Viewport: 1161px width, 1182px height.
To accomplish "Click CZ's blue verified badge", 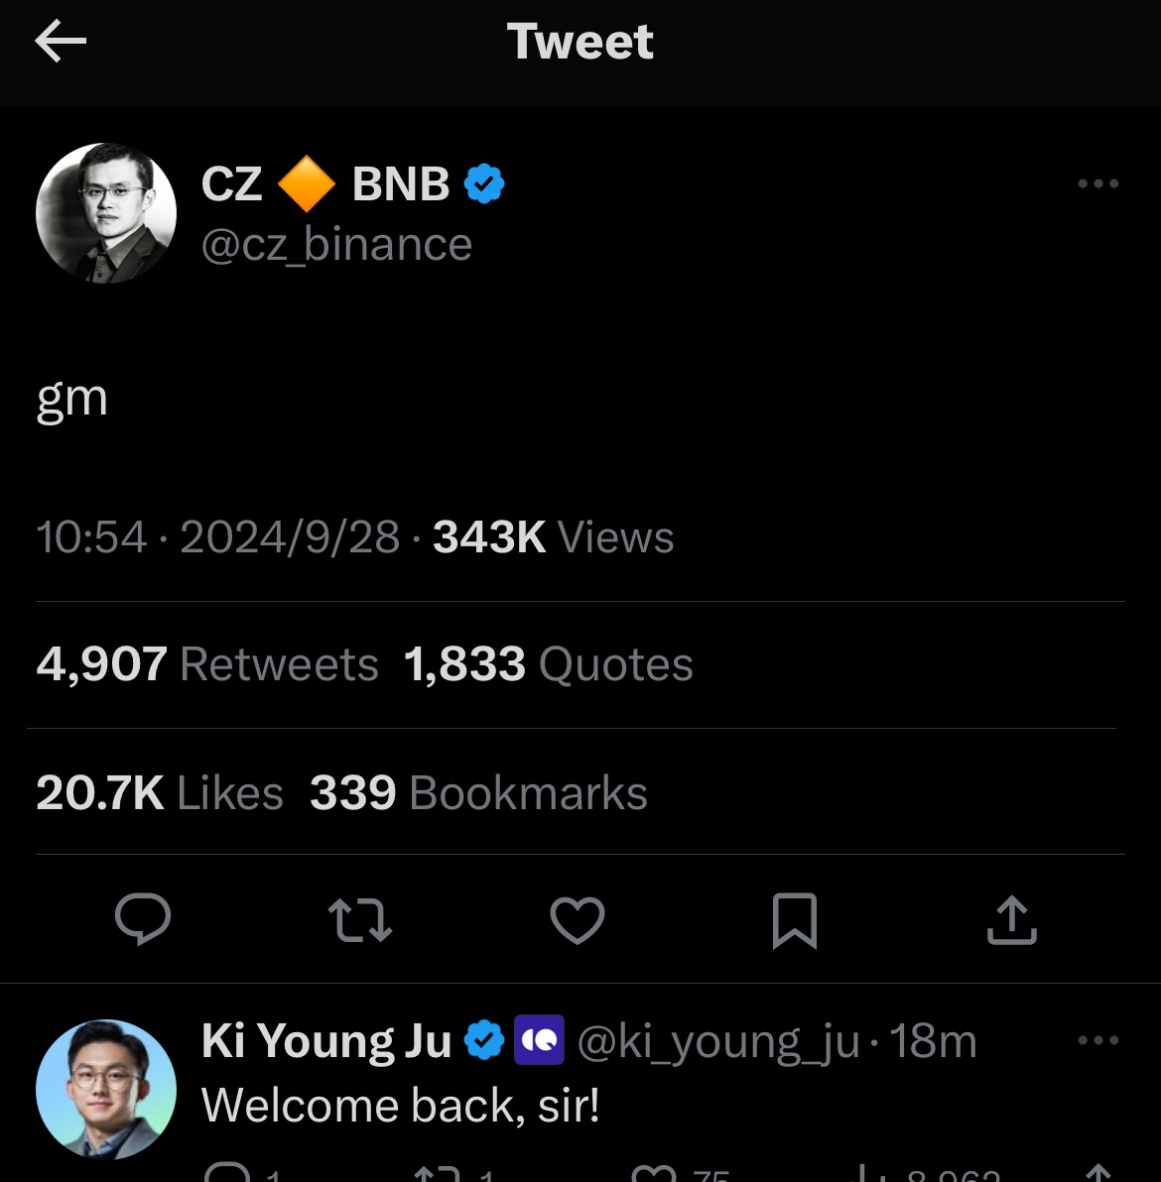I will pos(484,183).
